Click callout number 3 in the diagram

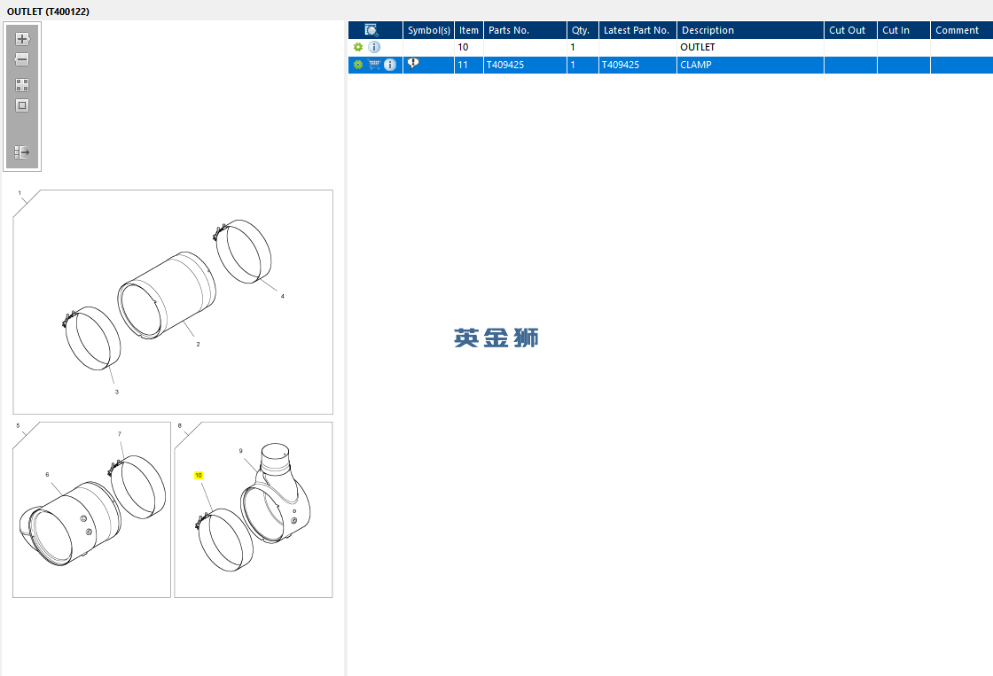pos(116,392)
